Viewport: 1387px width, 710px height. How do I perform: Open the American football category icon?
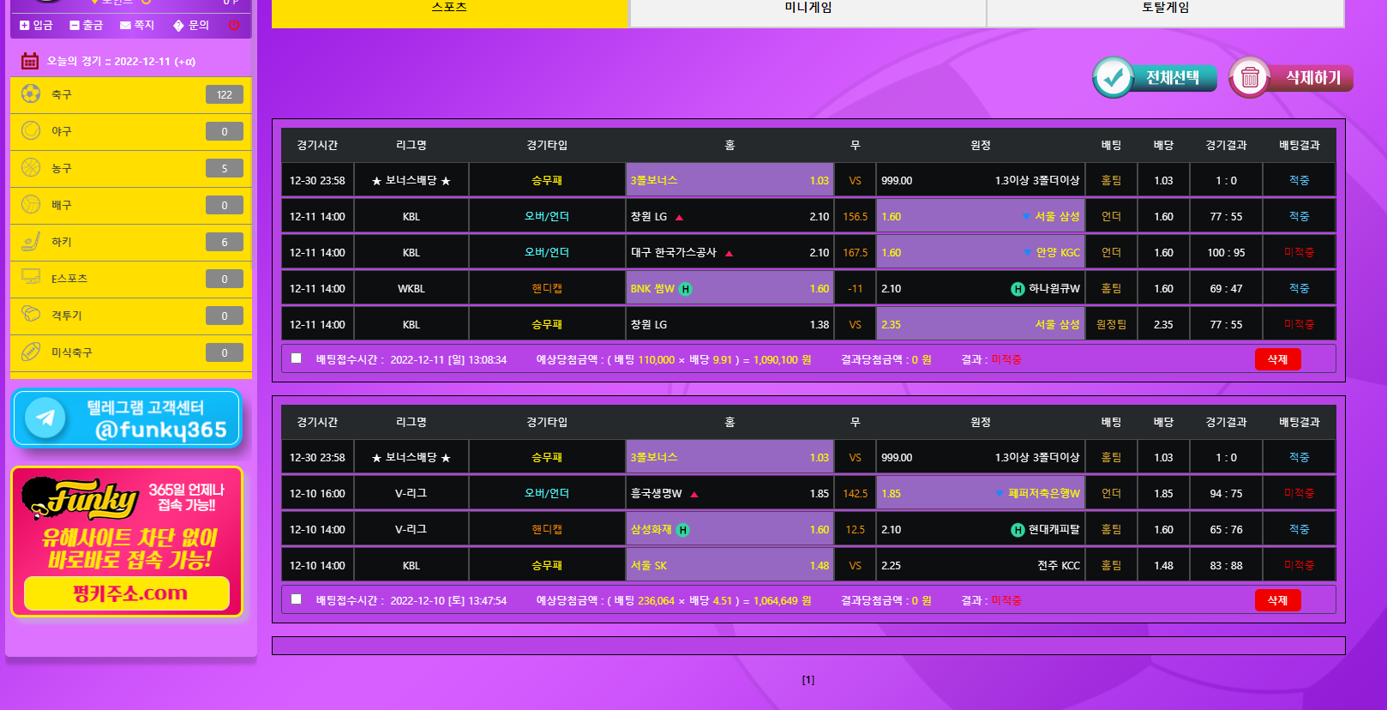tap(31, 352)
